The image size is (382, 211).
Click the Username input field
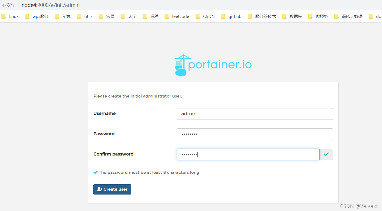(x=255, y=114)
